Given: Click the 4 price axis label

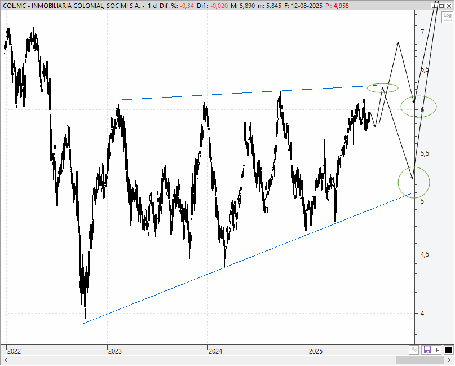Looking at the screenshot, I should pyautogui.click(x=422, y=313).
